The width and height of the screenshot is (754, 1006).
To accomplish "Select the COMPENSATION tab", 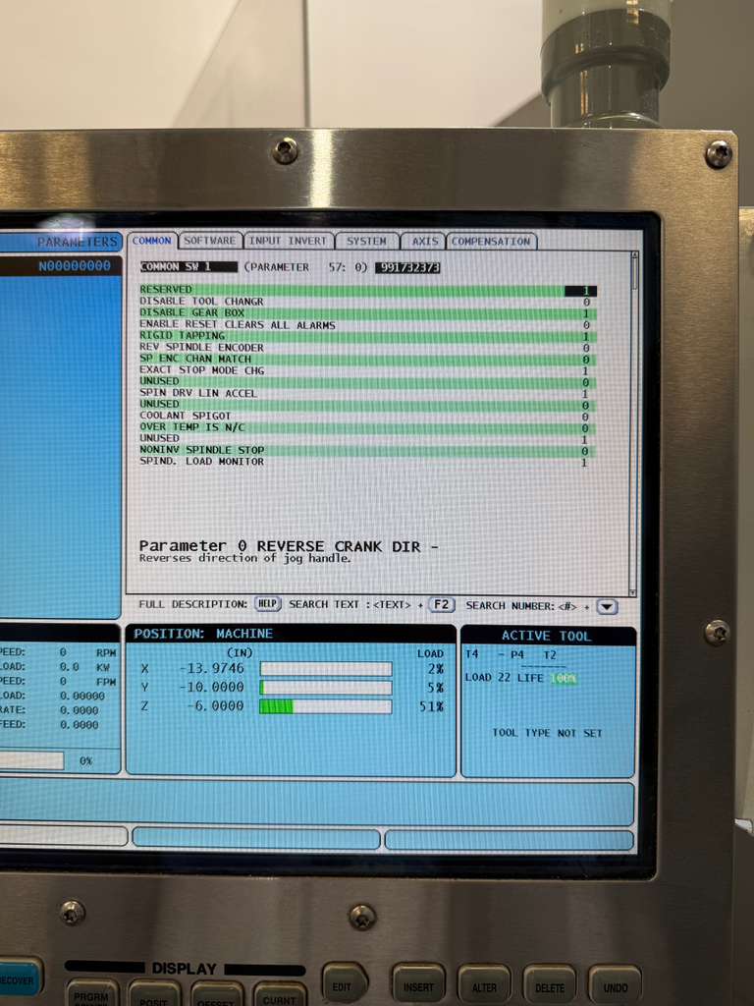I will coord(491,241).
